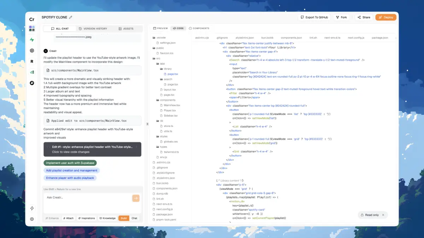
Task: Open the R project icon in sidebar
Action: tap(32, 61)
